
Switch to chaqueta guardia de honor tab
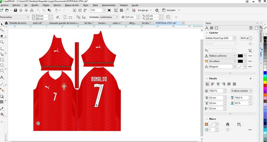coord(64,23)
